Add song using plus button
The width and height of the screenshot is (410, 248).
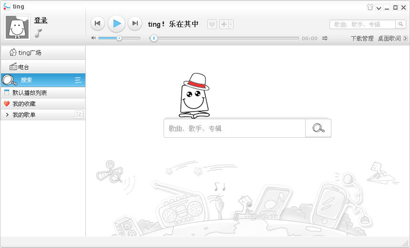tap(224, 24)
